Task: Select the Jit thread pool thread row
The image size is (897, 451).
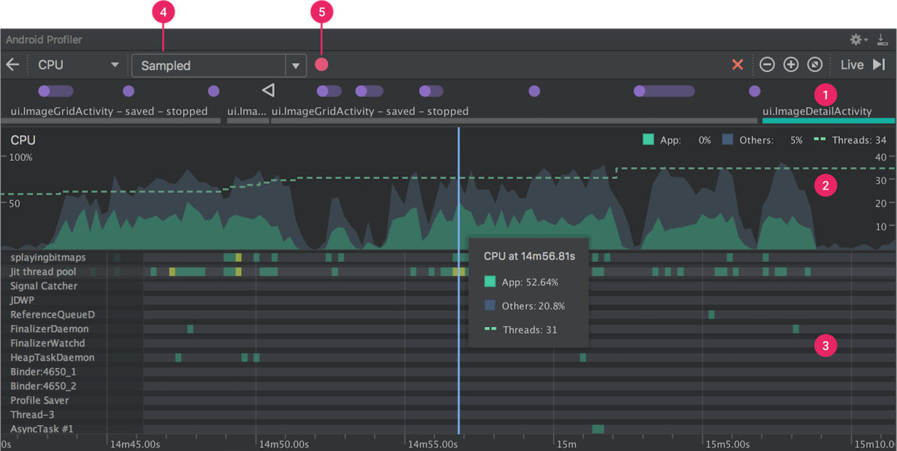Action: 448,272
